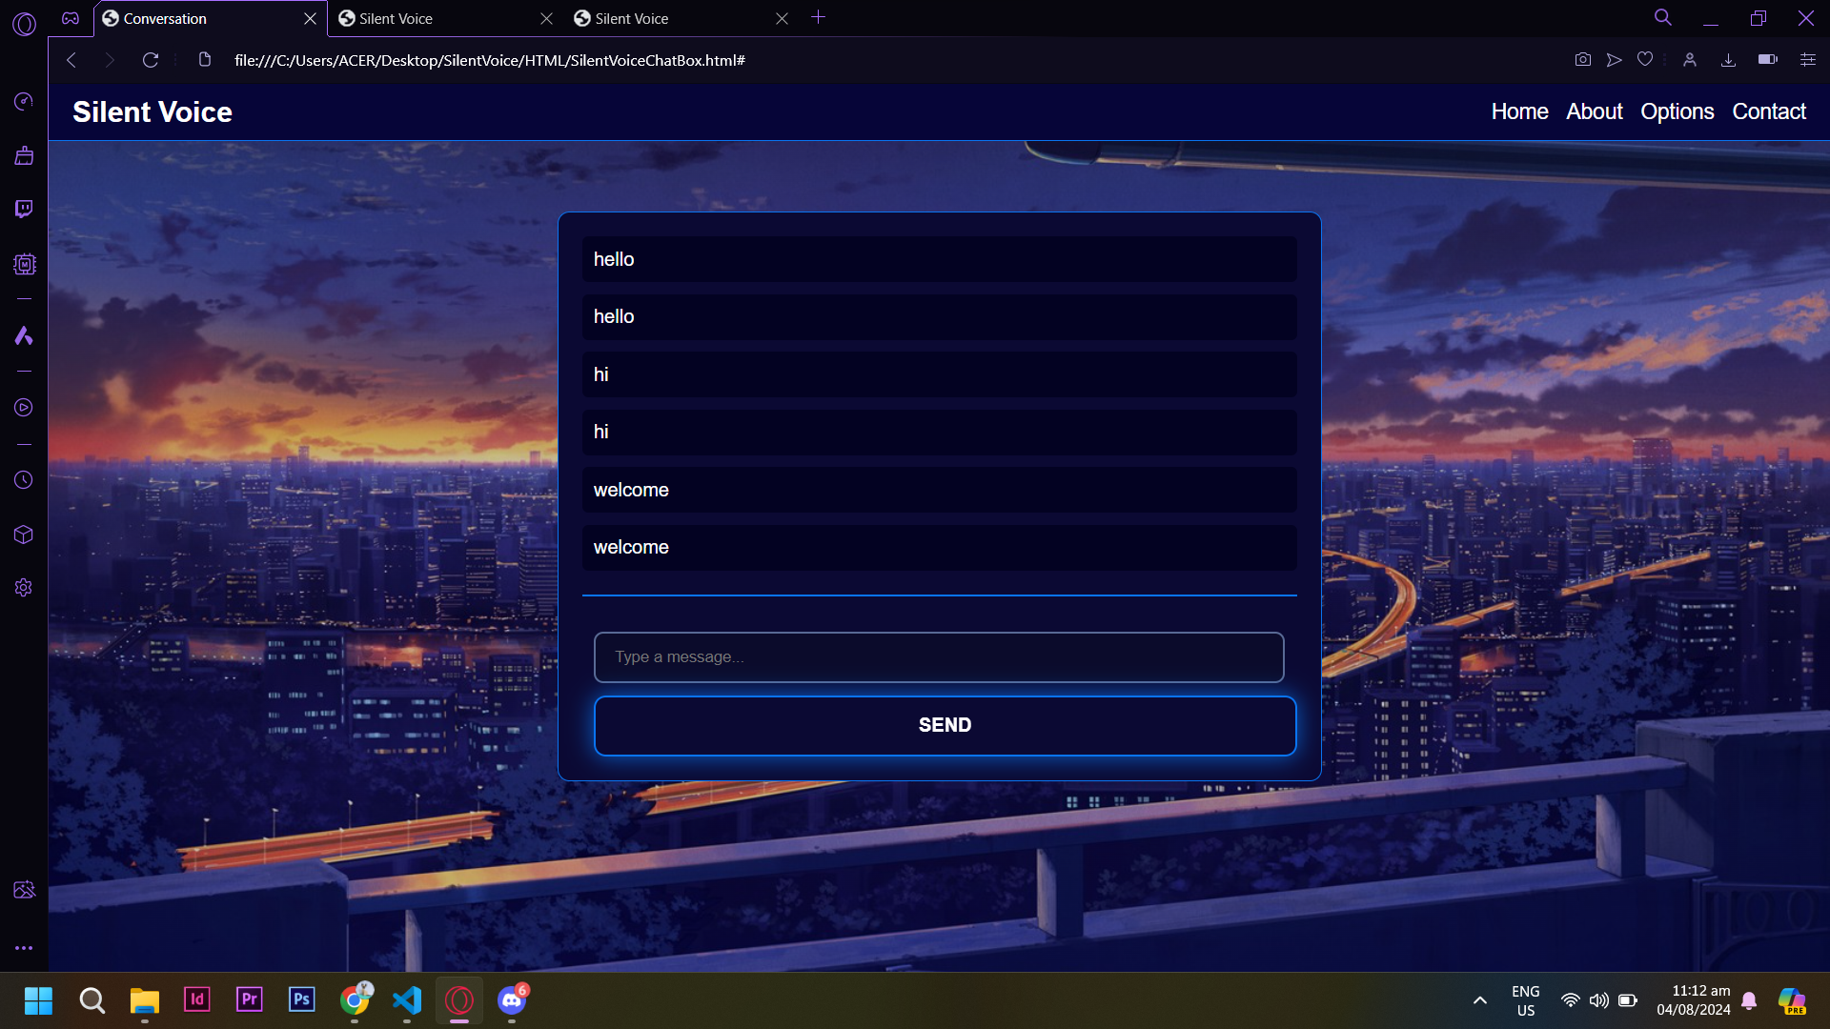Image resolution: width=1830 pixels, height=1029 pixels.
Task: Open Visual Studio Code from the taskbar
Action: 407,1000
